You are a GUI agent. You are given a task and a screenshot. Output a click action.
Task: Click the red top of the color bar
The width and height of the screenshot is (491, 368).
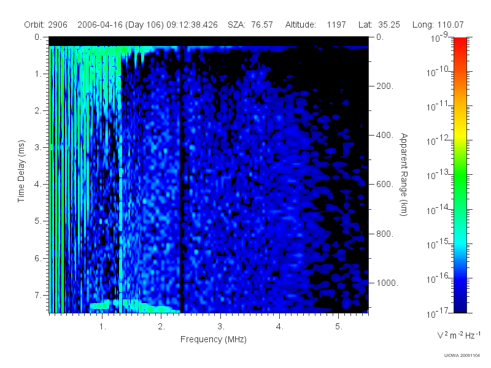[460, 44]
